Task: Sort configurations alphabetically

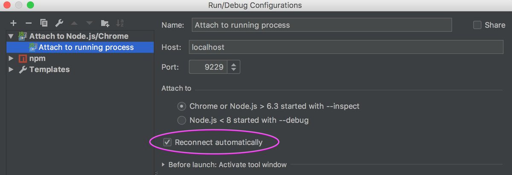Action: [x=120, y=23]
